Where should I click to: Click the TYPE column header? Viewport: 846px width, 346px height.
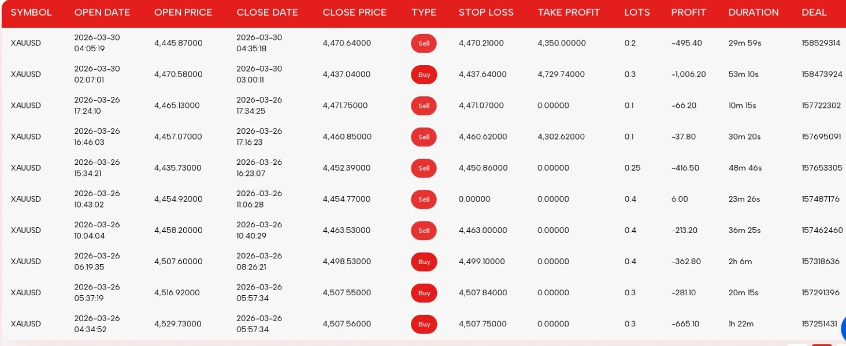[x=424, y=12]
